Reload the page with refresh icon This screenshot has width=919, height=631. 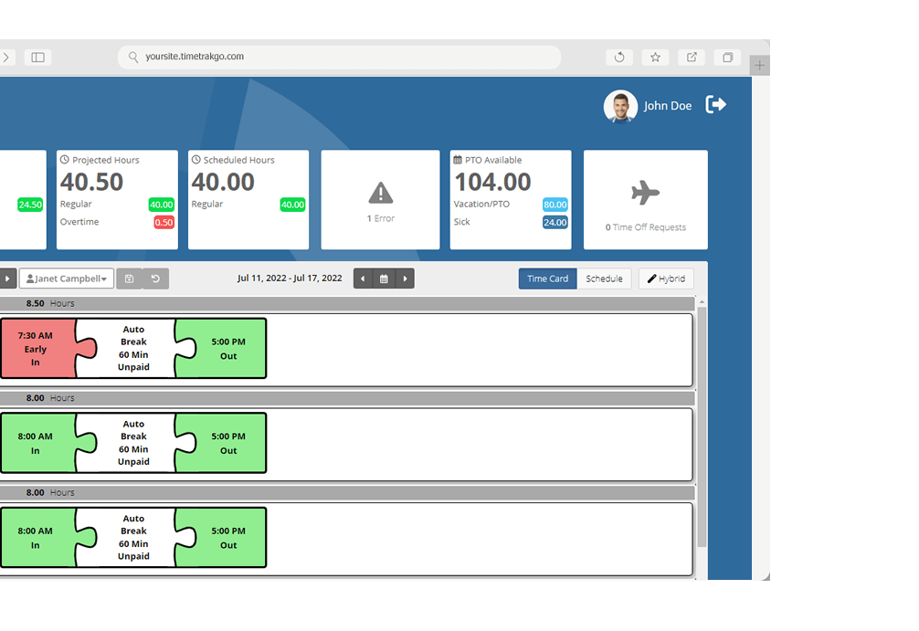point(619,58)
